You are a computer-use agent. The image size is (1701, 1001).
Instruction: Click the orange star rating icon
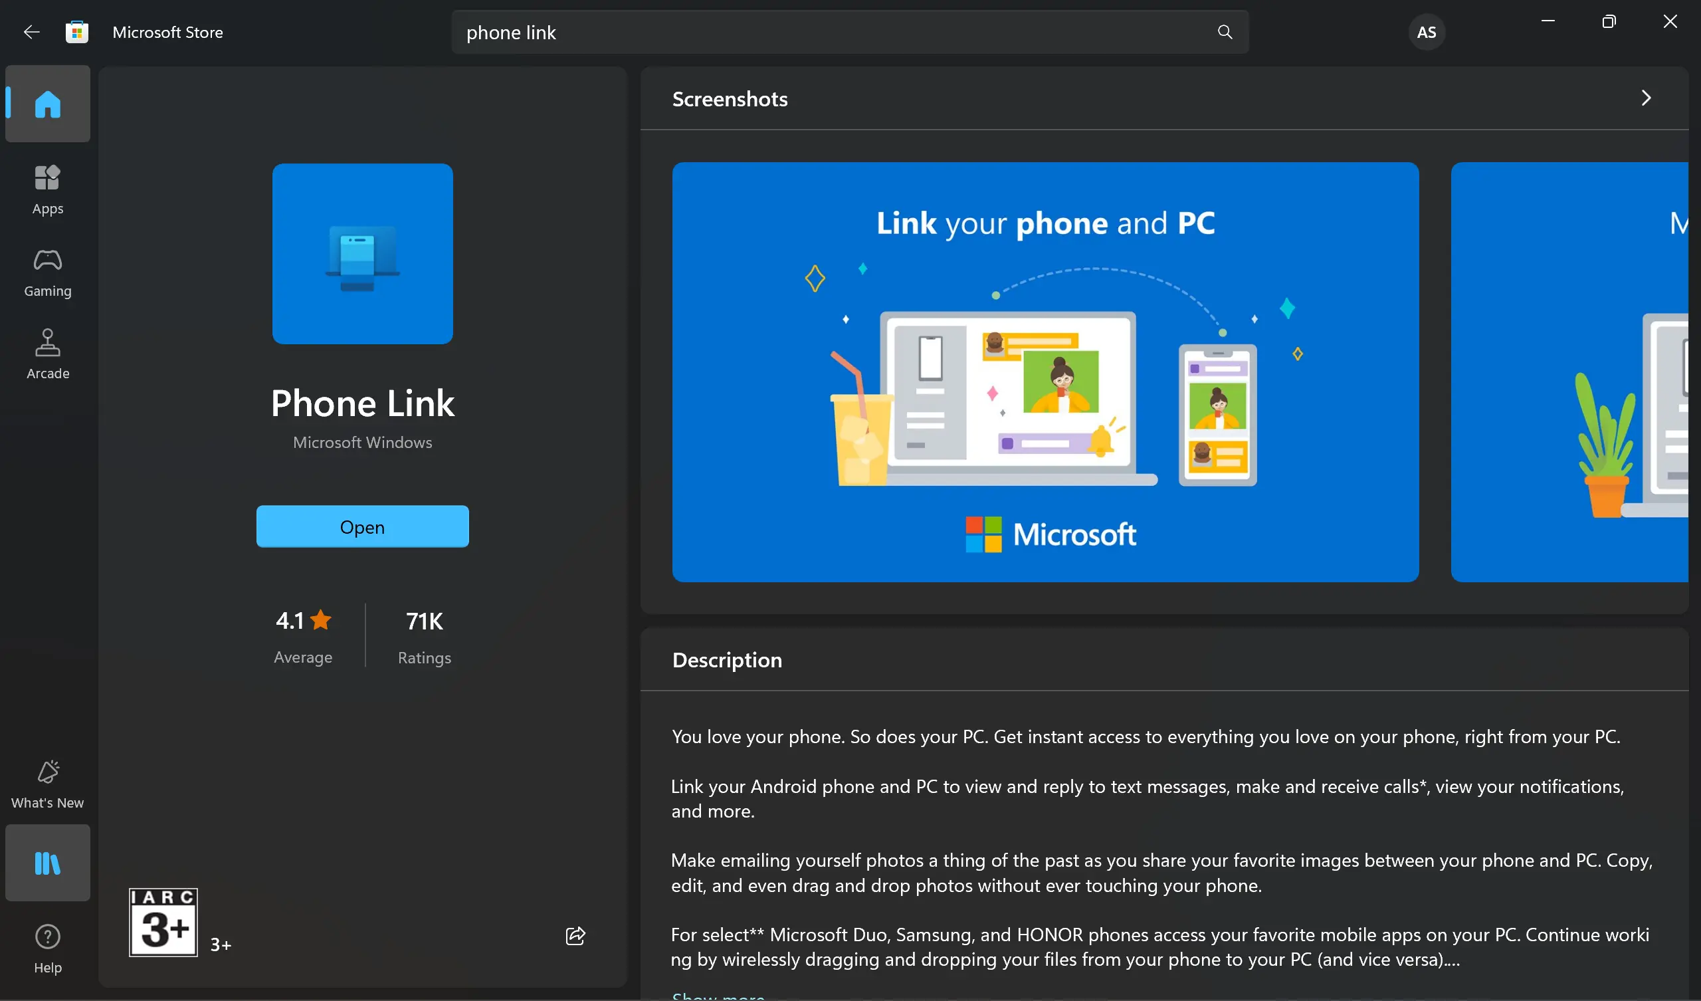(322, 619)
